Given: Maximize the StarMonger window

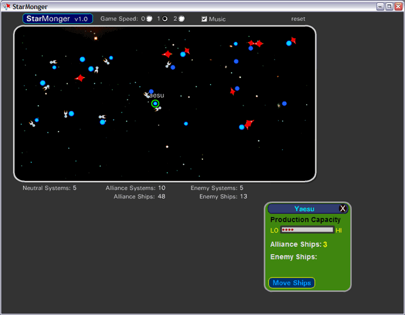Looking at the screenshot, I should point(389,6).
